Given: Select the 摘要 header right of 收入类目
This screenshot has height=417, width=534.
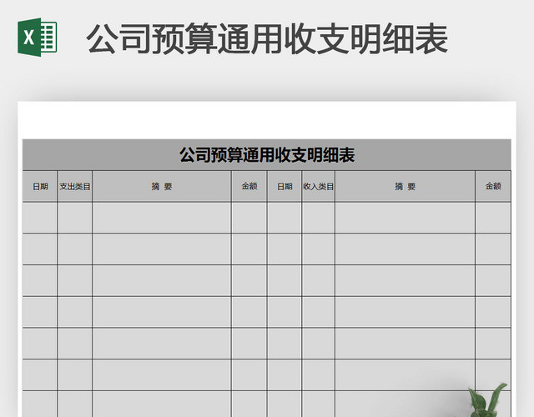Looking at the screenshot, I should pyautogui.click(x=406, y=186).
